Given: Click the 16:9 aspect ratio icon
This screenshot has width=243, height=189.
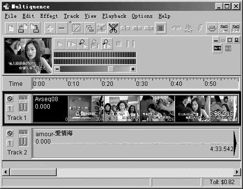Looking at the screenshot, I should 217,48.
